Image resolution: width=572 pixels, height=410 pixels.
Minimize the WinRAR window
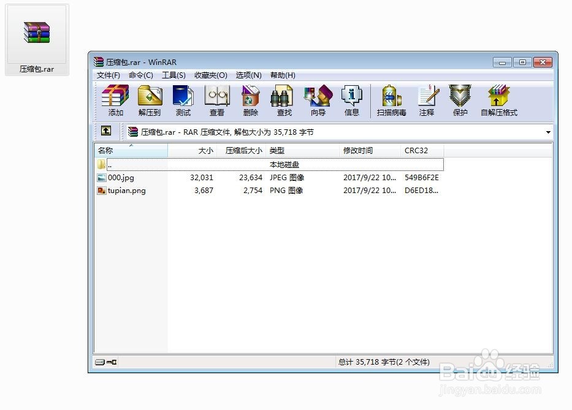[x=502, y=63]
